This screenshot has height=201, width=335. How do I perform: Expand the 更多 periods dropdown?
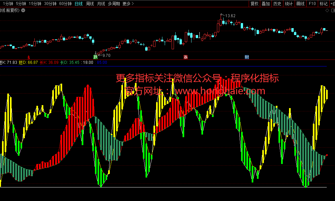click(x=128, y=4)
